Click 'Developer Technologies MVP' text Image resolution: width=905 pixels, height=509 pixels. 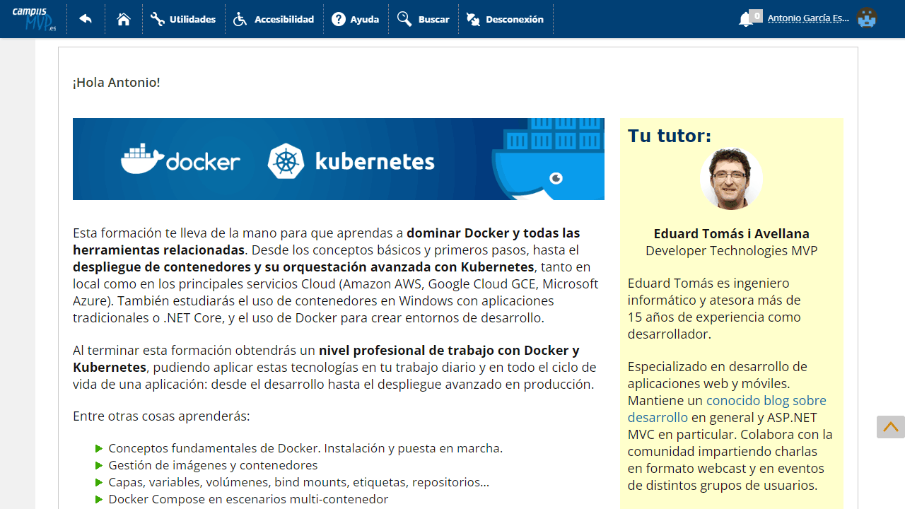click(x=732, y=250)
